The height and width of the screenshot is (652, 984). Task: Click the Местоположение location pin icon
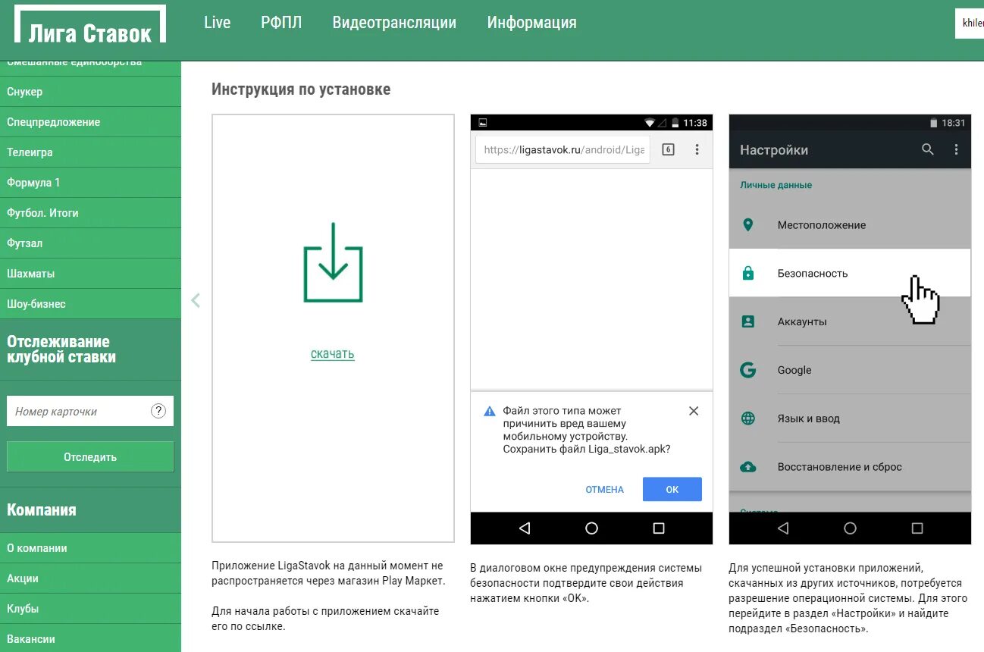coord(748,224)
